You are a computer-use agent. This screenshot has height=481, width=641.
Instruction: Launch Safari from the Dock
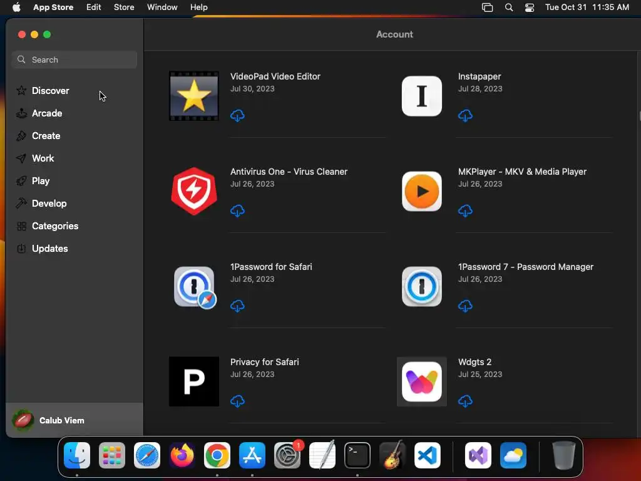[x=147, y=455]
